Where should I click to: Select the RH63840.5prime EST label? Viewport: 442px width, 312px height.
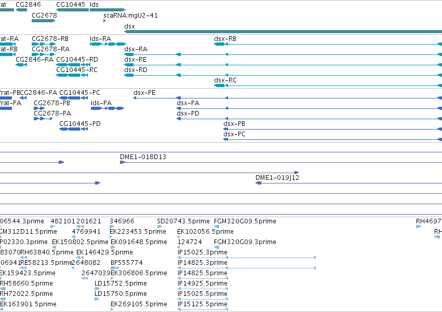pos(47,252)
